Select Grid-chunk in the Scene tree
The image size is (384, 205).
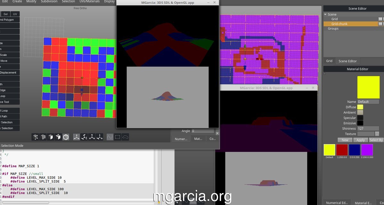coord(339,24)
